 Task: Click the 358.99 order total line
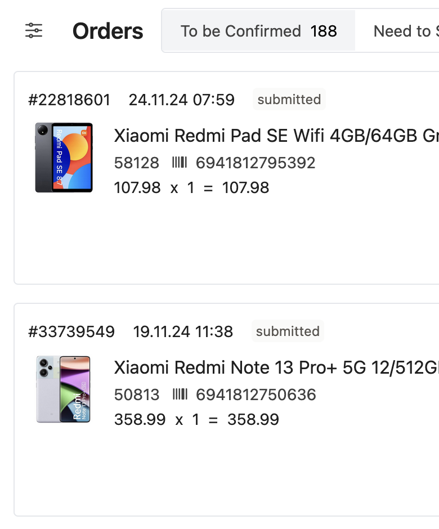coord(196,420)
